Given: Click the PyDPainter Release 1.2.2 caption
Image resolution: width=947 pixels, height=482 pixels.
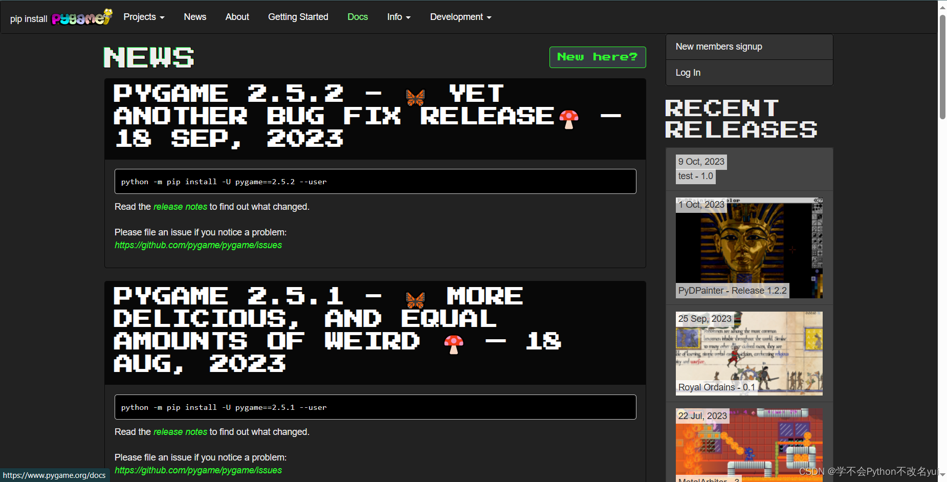Looking at the screenshot, I should pyautogui.click(x=733, y=290).
